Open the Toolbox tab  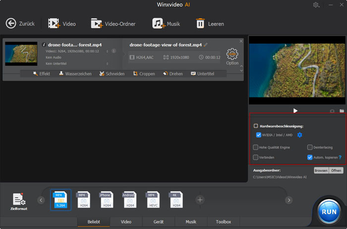pos(223,222)
